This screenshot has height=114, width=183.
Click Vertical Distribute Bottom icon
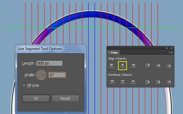coord(133,82)
